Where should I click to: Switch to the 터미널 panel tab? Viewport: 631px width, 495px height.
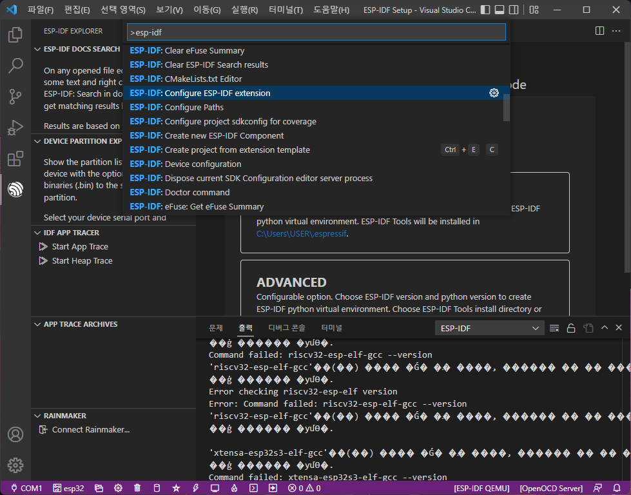pyautogui.click(x=331, y=328)
